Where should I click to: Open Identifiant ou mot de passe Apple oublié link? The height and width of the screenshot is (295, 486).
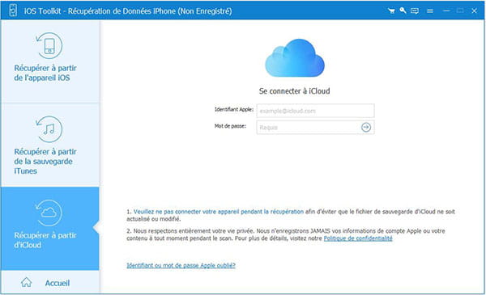pyautogui.click(x=181, y=265)
